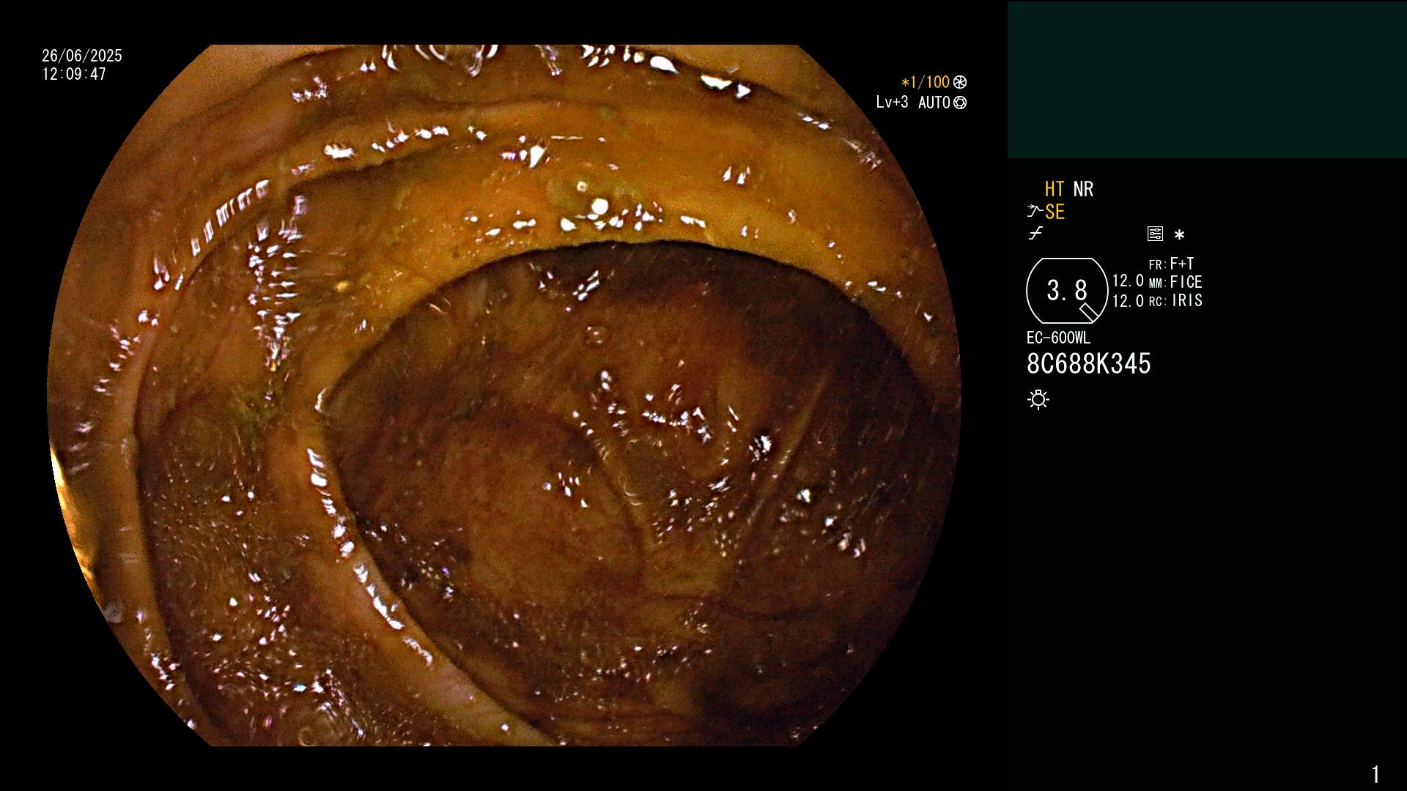Click the image counter 1 at bottom right
Screen dimensions: 1407x791
click(x=1375, y=774)
